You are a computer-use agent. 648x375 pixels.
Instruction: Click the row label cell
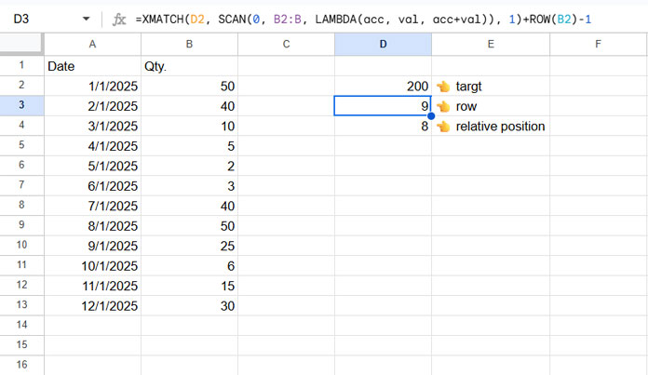(491, 106)
